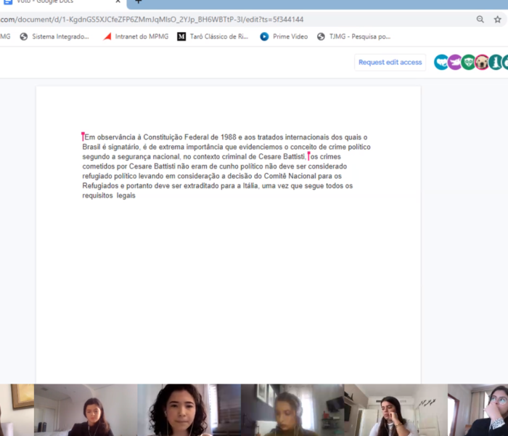Click after "requisitos legais" at the text end
The width and height of the screenshot is (508, 436).
tap(136, 195)
